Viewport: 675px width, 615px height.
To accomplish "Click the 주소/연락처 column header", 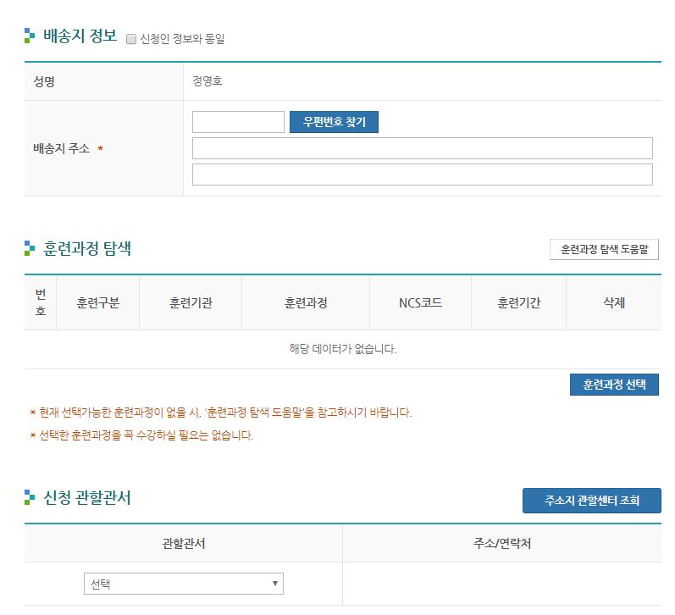I will [502, 543].
